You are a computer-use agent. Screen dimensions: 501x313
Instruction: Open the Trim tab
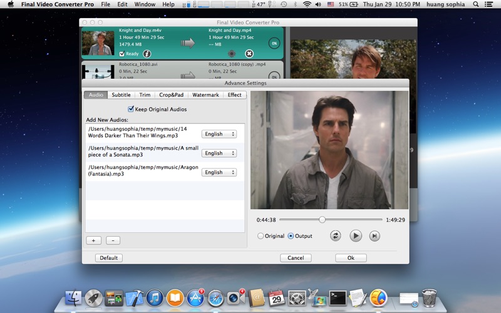(x=145, y=95)
